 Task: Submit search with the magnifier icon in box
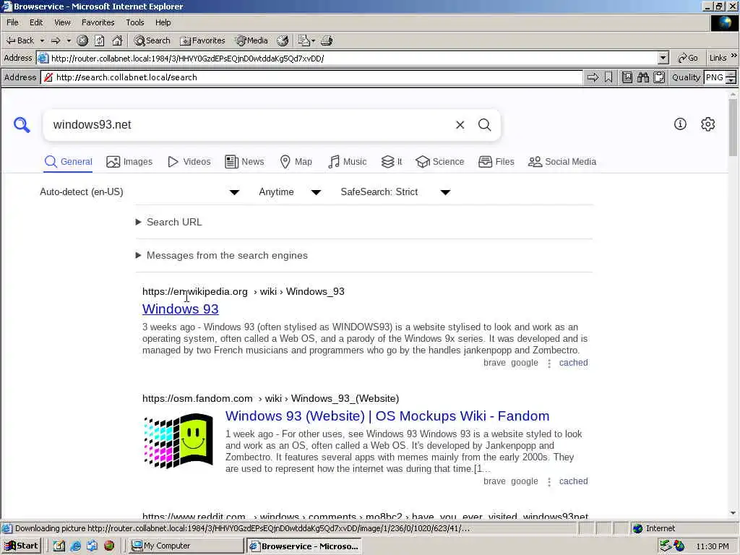(485, 124)
